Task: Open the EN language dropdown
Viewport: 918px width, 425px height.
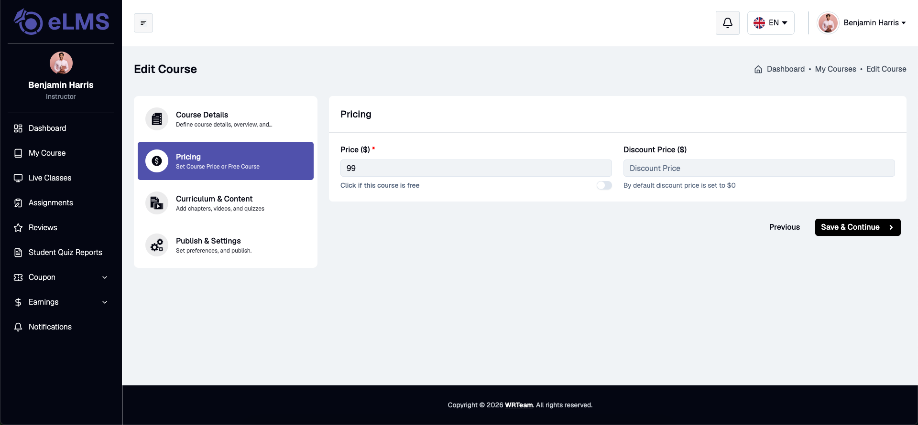Action: click(771, 23)
